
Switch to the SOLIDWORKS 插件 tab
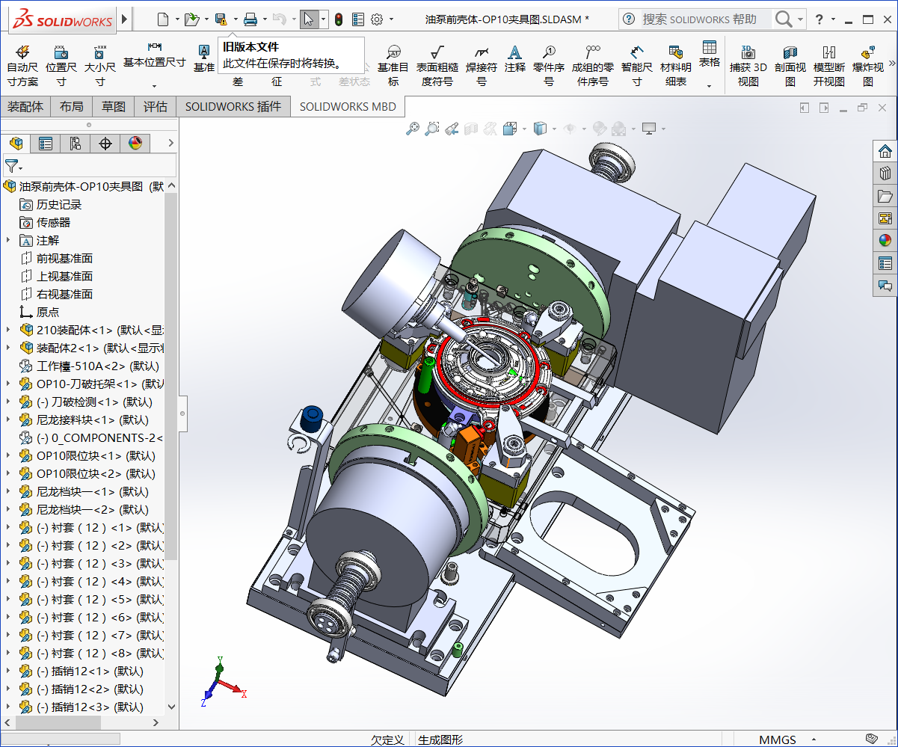point(233,106)
